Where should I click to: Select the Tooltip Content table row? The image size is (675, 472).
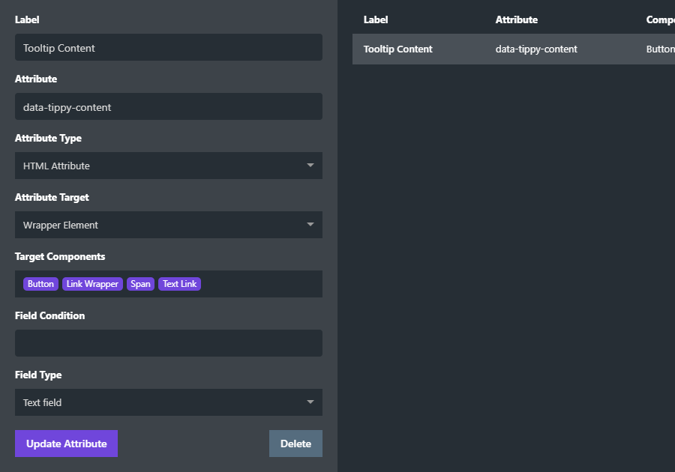click(x=514, y=49)
